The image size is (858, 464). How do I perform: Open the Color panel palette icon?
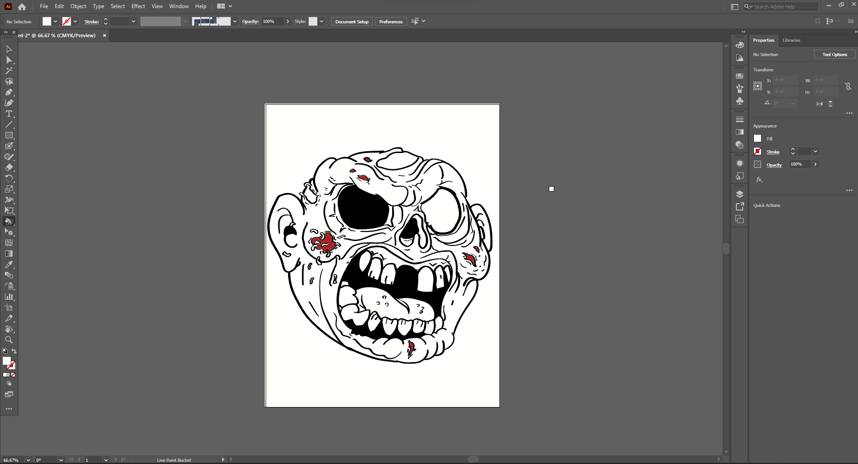pyautogui.click(x=740, y=45)
